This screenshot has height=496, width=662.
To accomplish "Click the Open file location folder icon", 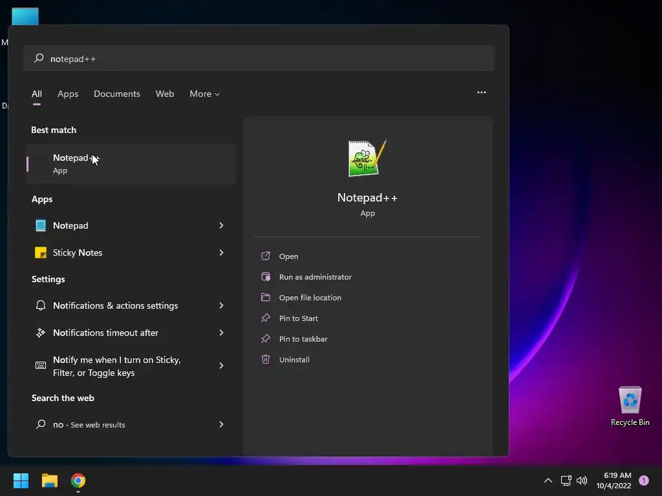I will pos(266,297).
